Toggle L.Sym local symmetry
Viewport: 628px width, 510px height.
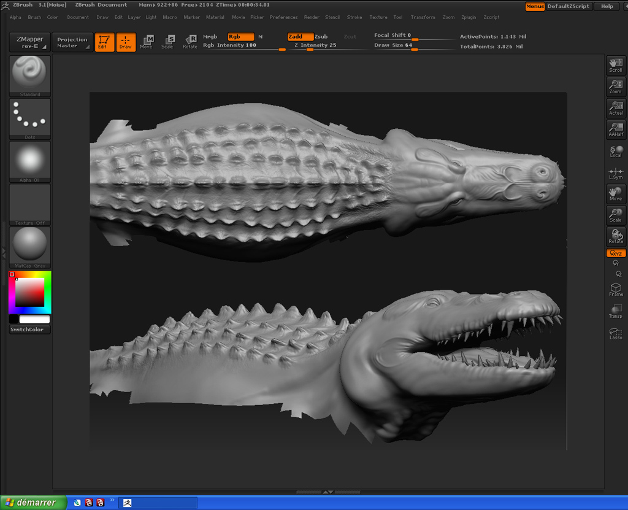coord(616,174)
